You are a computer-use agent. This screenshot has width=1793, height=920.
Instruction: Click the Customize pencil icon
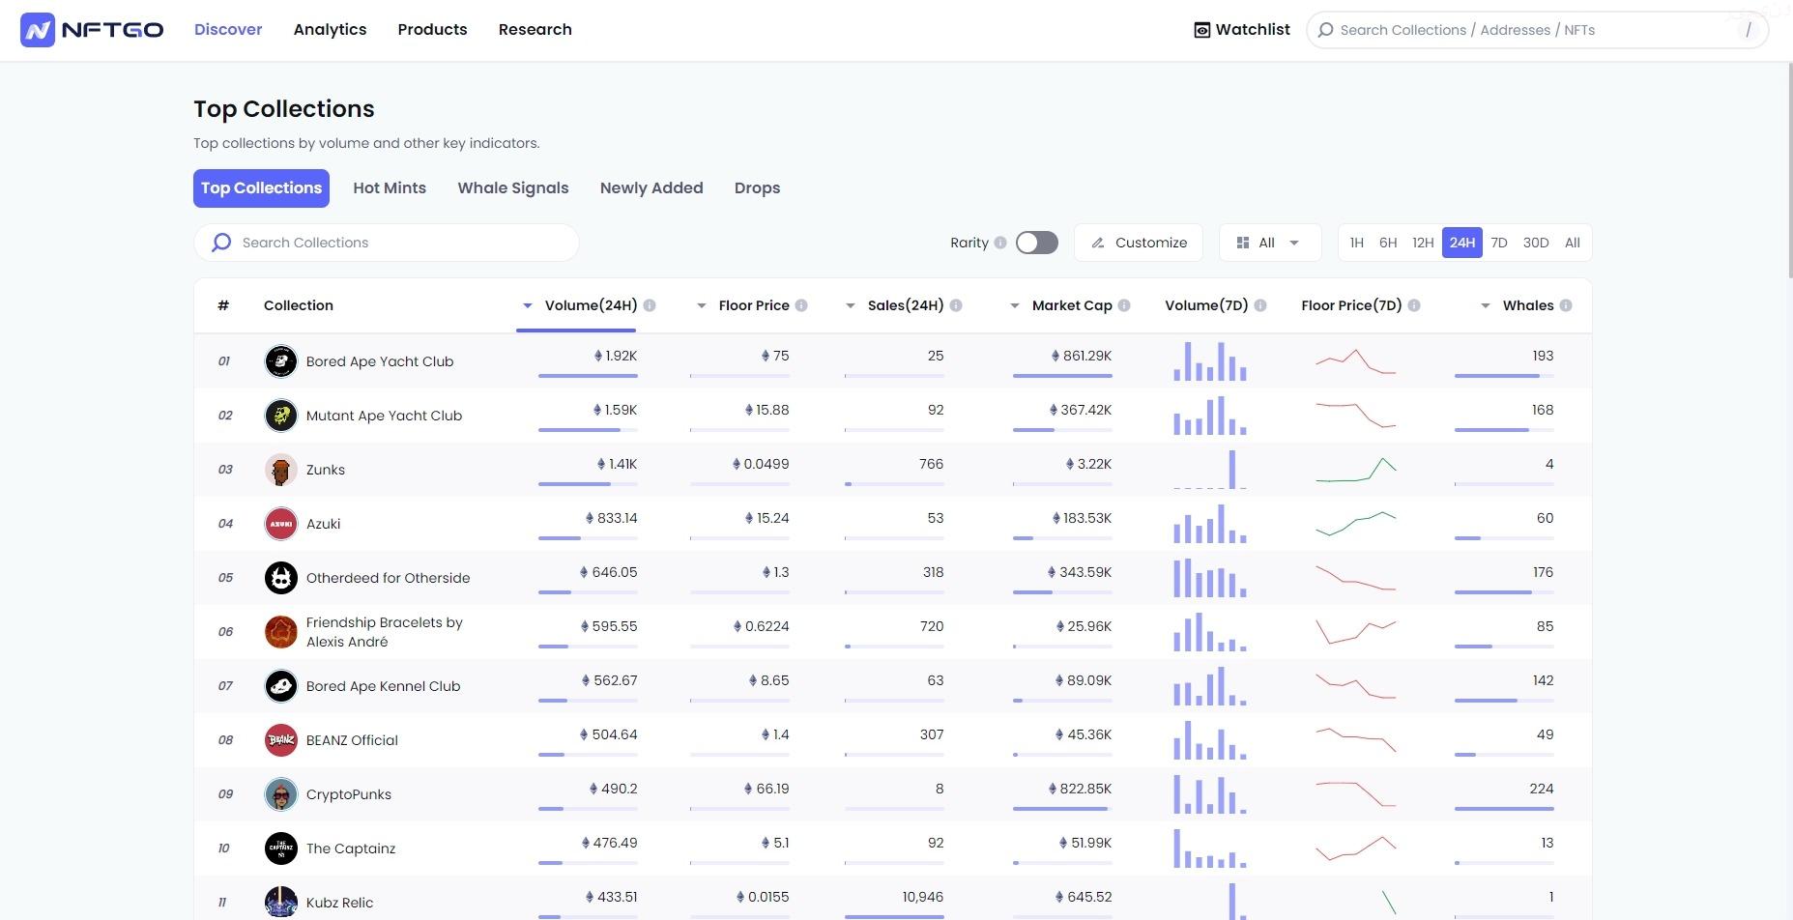coord(1098,243)
